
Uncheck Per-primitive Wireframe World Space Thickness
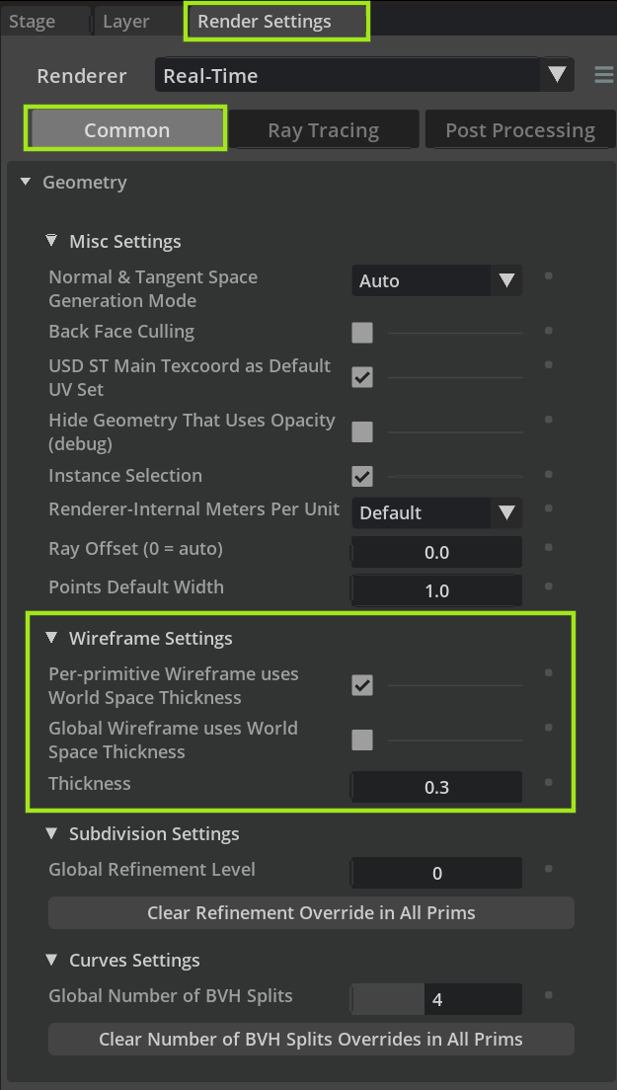[x=362, y=685]
